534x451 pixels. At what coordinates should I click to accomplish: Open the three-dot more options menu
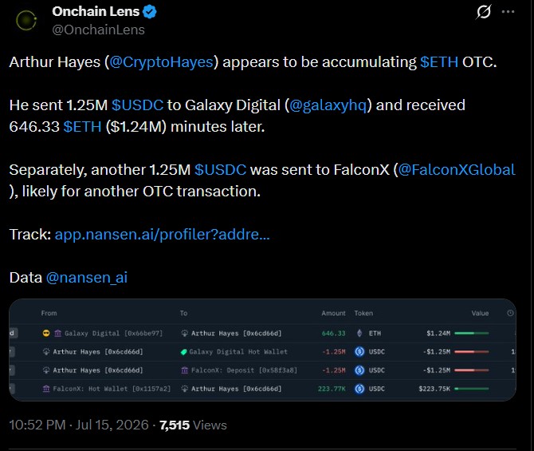coord(508,12)
